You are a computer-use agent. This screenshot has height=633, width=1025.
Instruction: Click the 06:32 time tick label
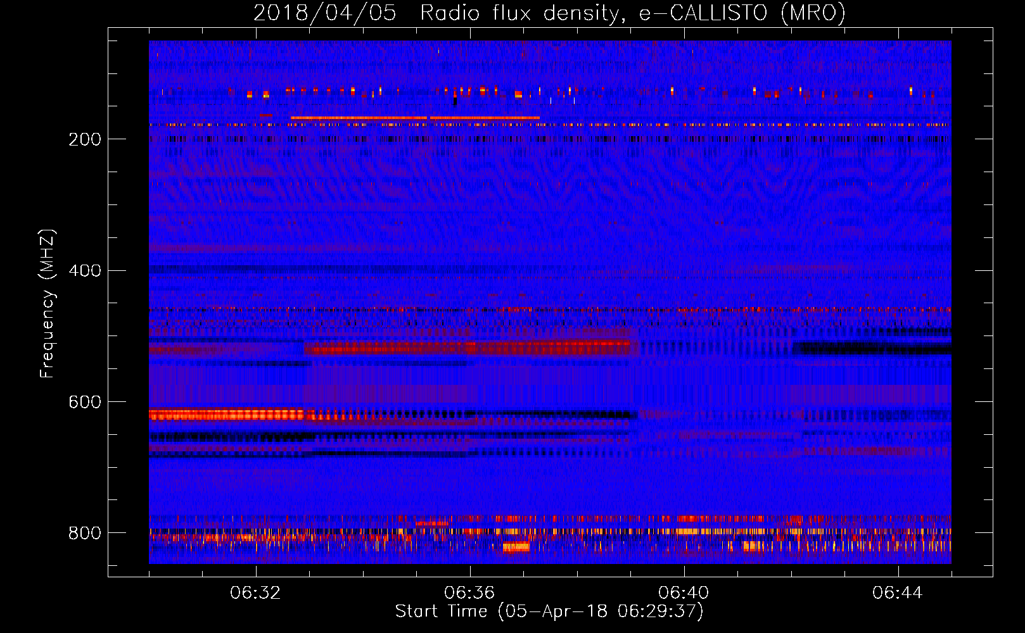pyautogui.click(x=255, y=593)
